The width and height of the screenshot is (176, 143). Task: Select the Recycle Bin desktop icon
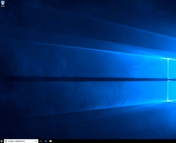3,3
